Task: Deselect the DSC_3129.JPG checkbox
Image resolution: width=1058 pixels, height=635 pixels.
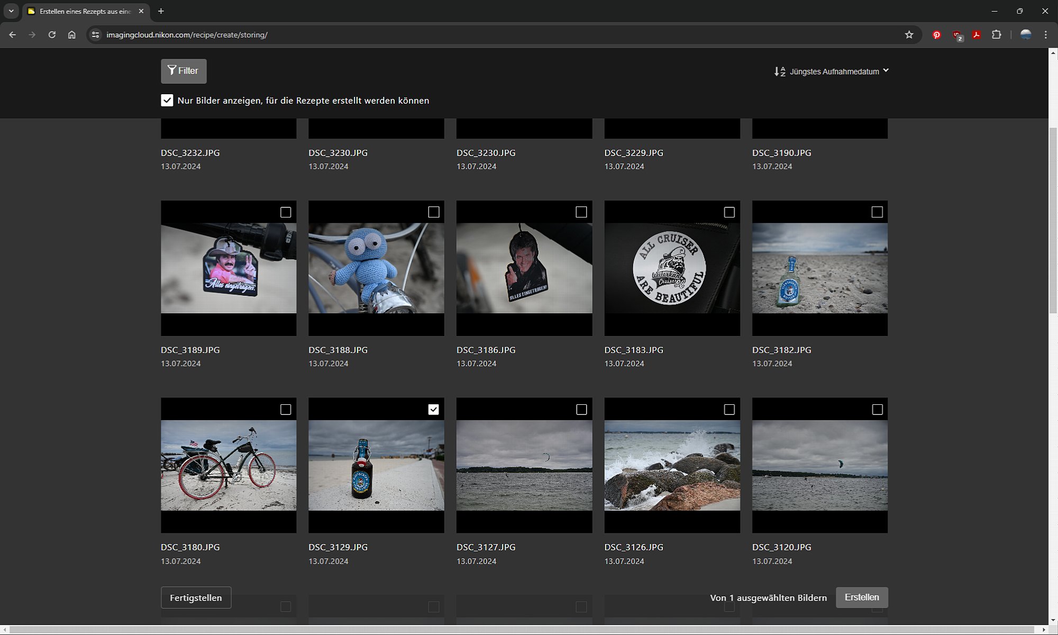Action: click(433, 410)
